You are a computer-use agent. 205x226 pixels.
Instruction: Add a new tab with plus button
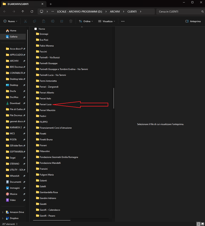click(x=51, y=4)
